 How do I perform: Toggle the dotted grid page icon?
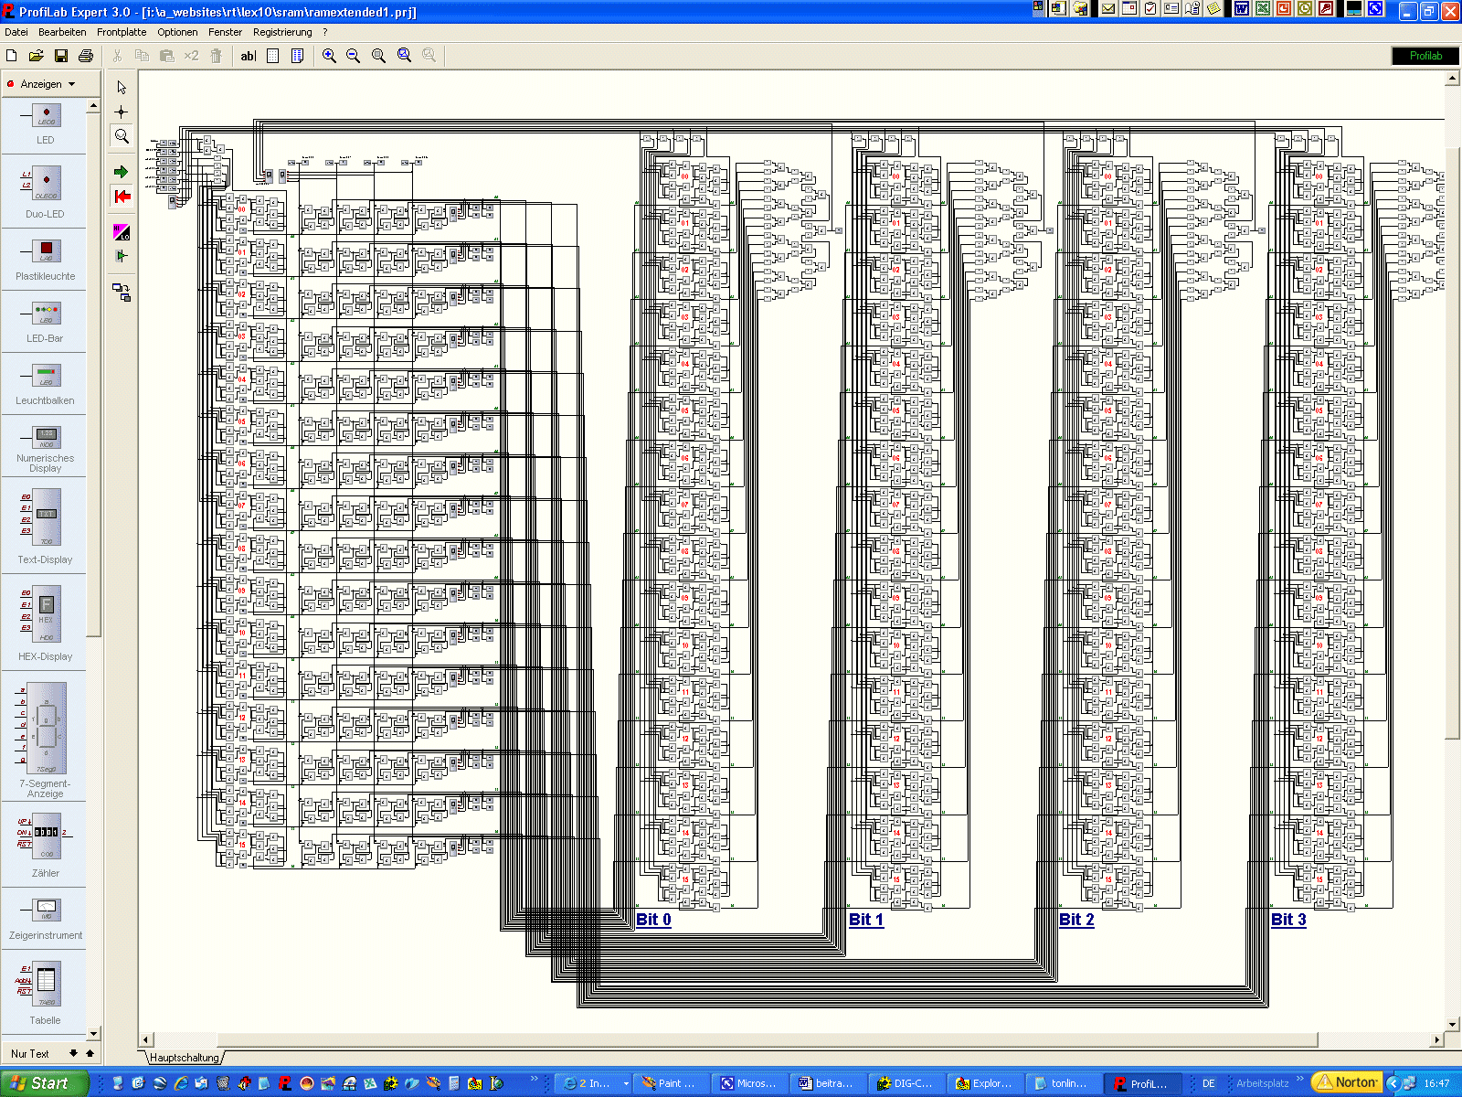(x=272, y=56)
